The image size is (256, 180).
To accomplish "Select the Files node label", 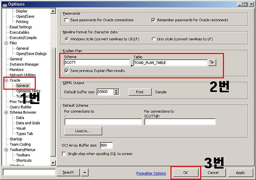I will pyautogui.click(x=13, y=43).
